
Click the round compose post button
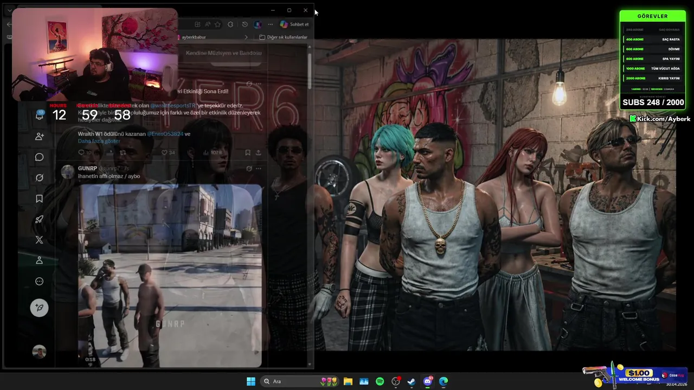point(39,308)
